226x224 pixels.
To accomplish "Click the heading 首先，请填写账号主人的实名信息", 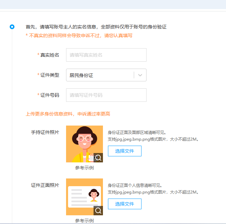I will tap(61, 27).
